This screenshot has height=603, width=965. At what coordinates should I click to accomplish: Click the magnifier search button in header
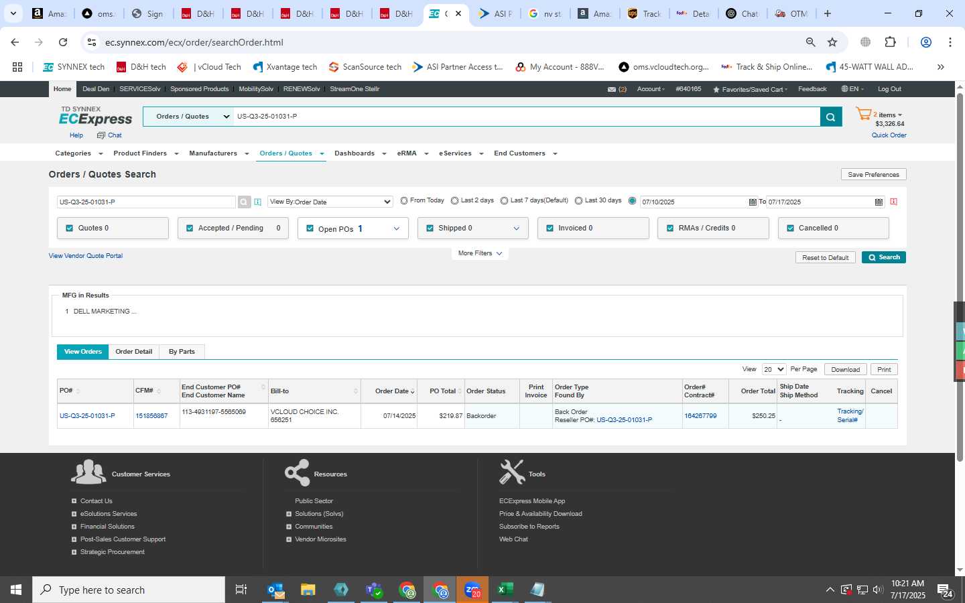(x=830, y=117)
